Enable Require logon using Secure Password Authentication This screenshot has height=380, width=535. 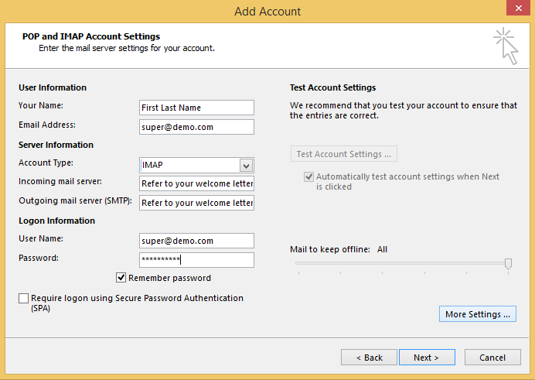tap(24, 299)
